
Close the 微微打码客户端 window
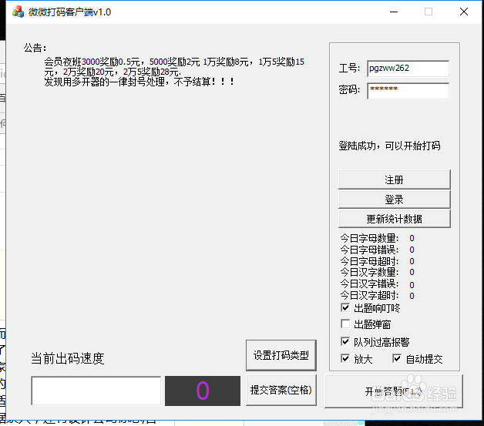(464, 12)
